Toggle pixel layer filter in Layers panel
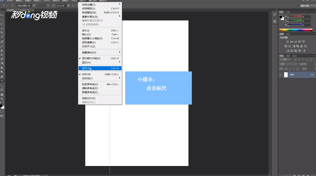Screen dimensions: 316x176 [x=295, y=60]
